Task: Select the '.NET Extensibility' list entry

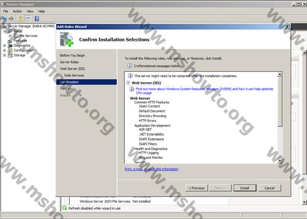Action: (x=151, y=134)
